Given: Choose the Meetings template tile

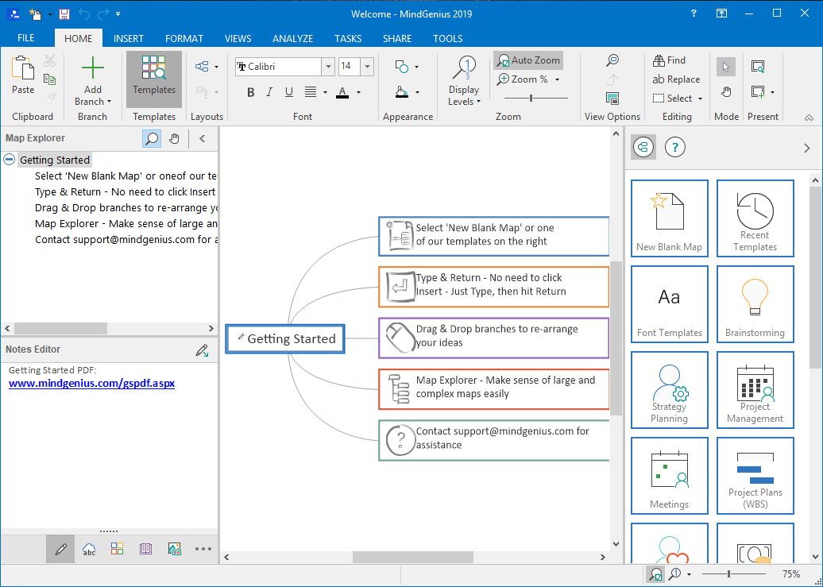Looking at the screenshot, I should click(669, 476).
